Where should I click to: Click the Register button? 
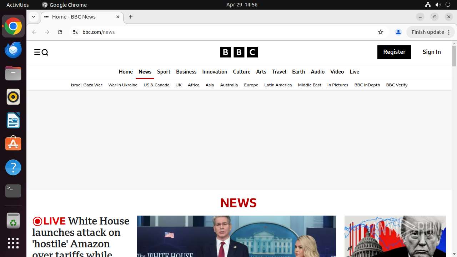394,52
